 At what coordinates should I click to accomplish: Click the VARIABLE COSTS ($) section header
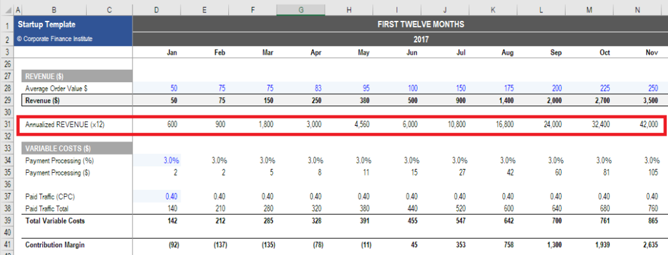point(77,149)
